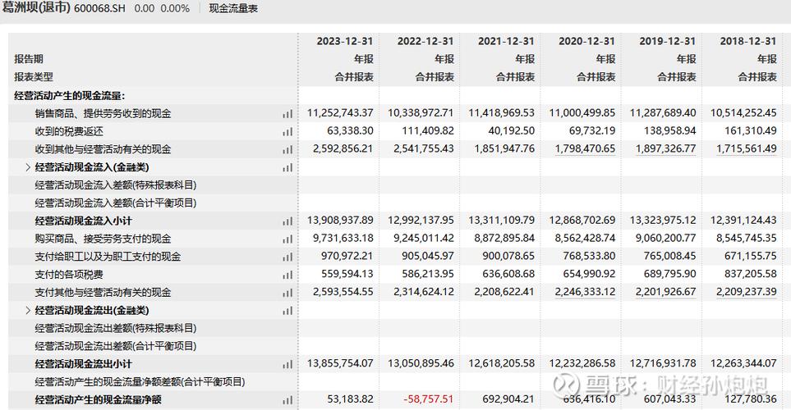
Task: Open chart icon for 收到其他与经营活动有关的现金 row
Action: [287, 149]
